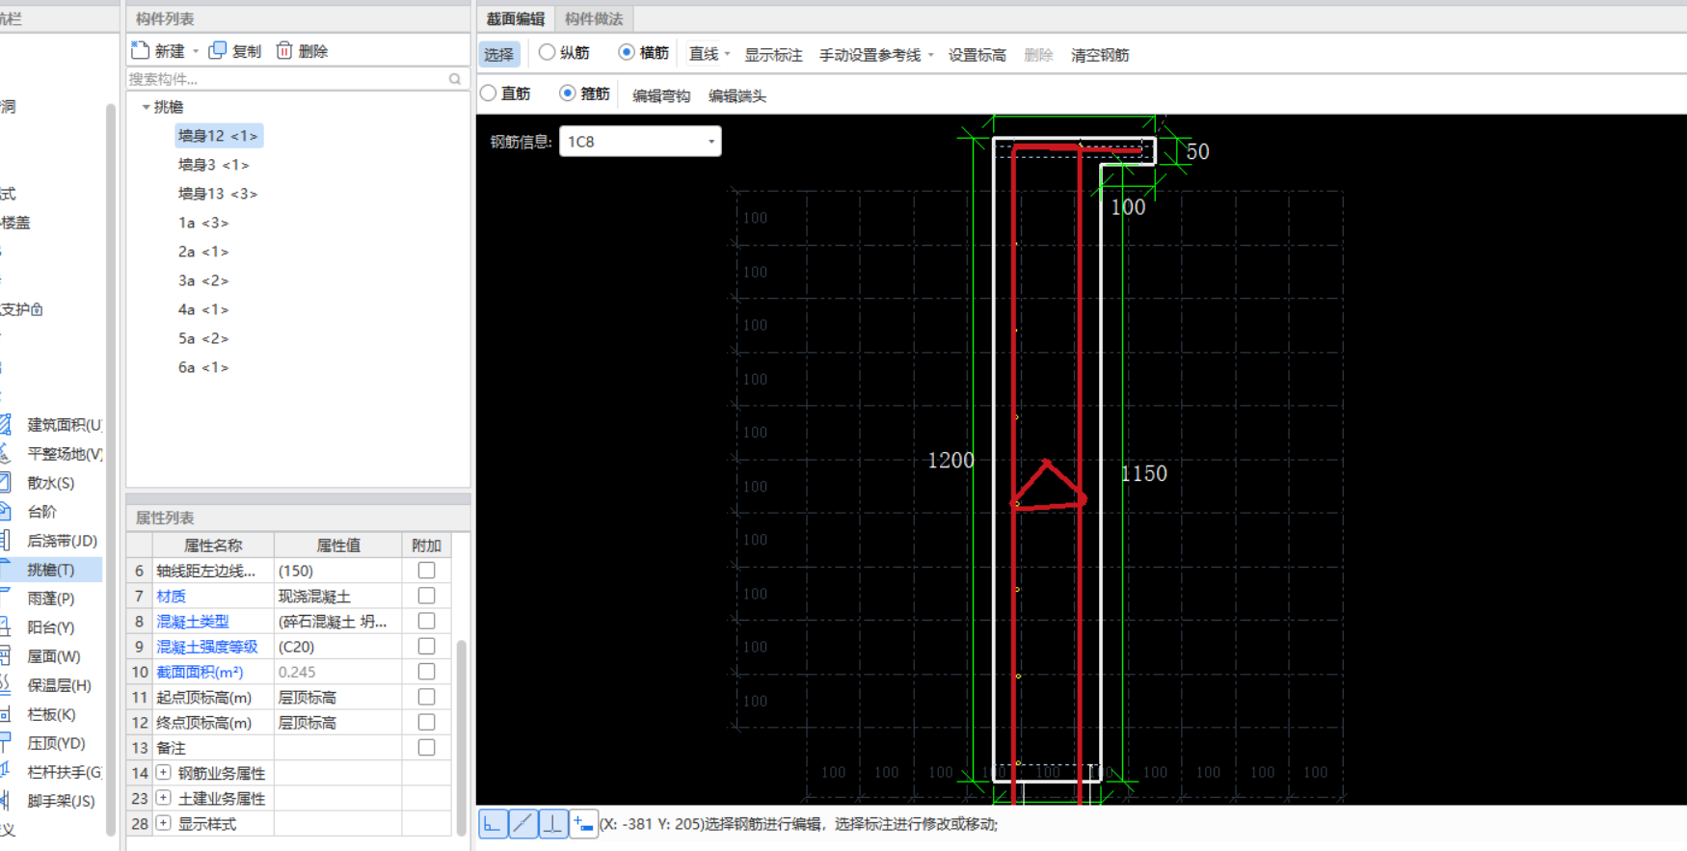Open 阳台(Y) in the sidebar
Image resolution: width=1687 pixels, height=851 pixels.
point(50,627)
